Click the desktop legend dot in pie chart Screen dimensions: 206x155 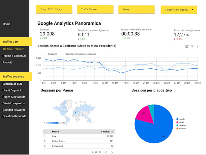(177, 125)
